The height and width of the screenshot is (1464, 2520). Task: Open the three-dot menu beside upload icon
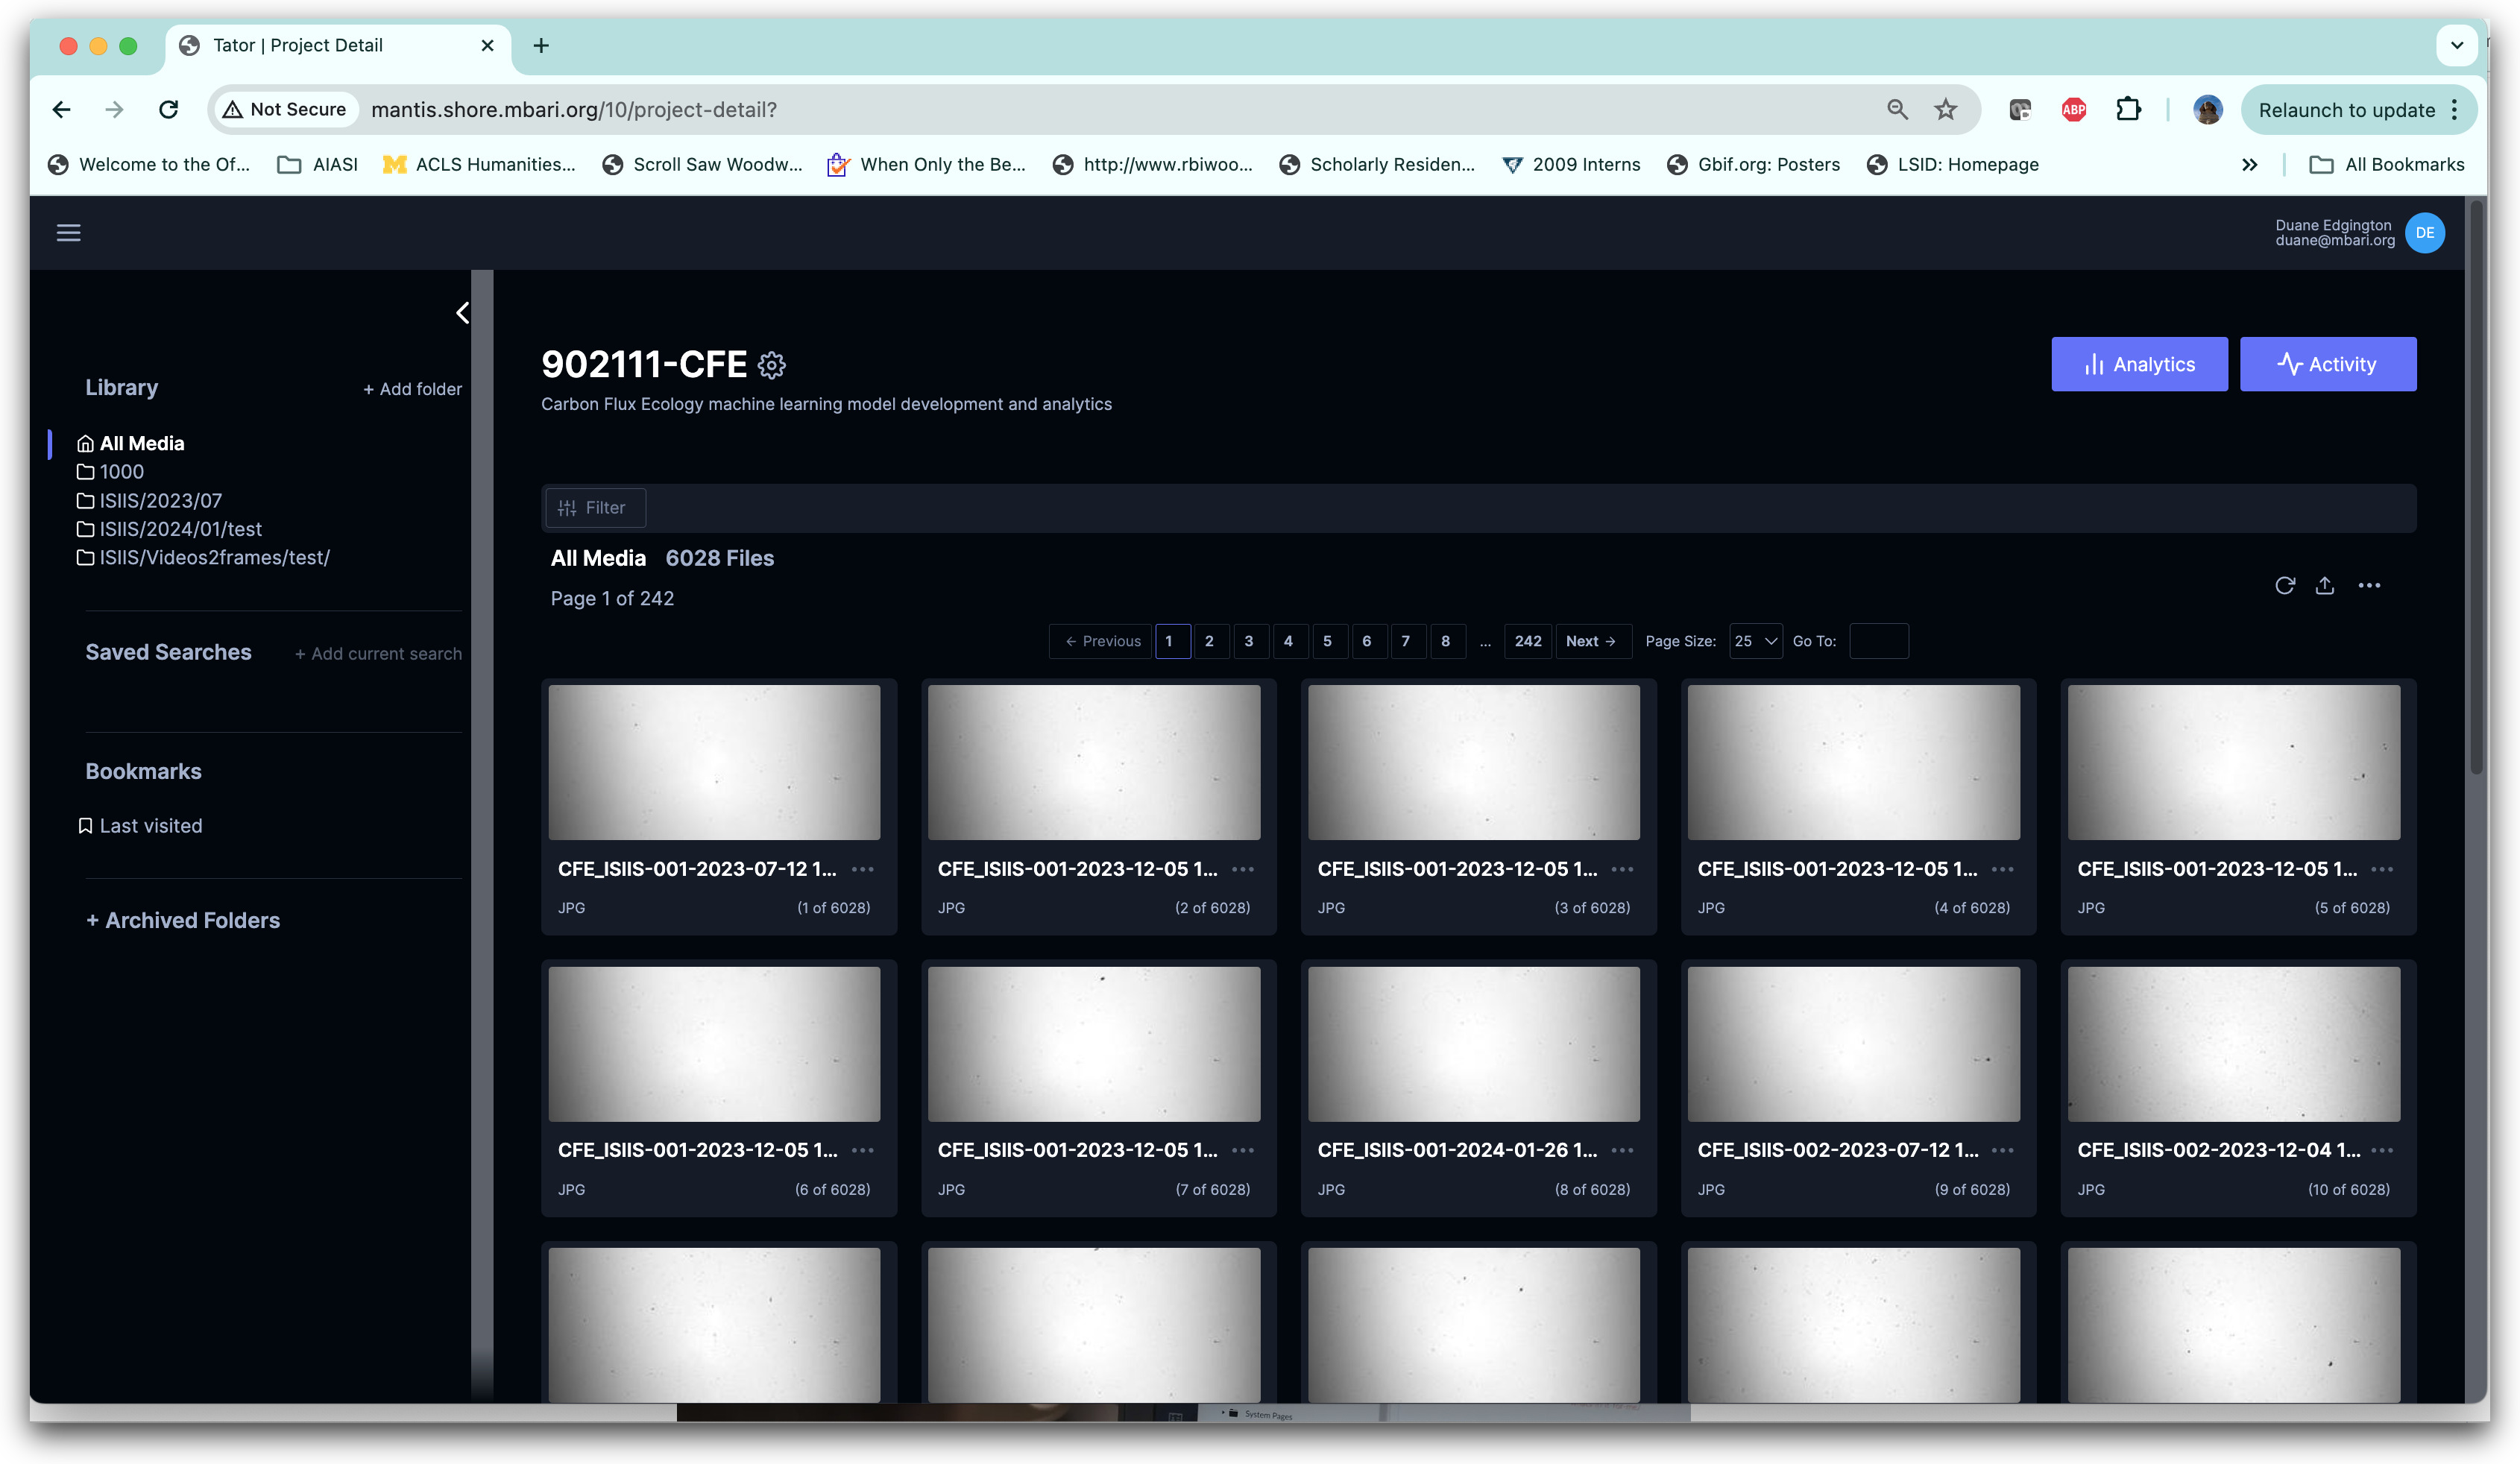click(x=2369, y=586)
